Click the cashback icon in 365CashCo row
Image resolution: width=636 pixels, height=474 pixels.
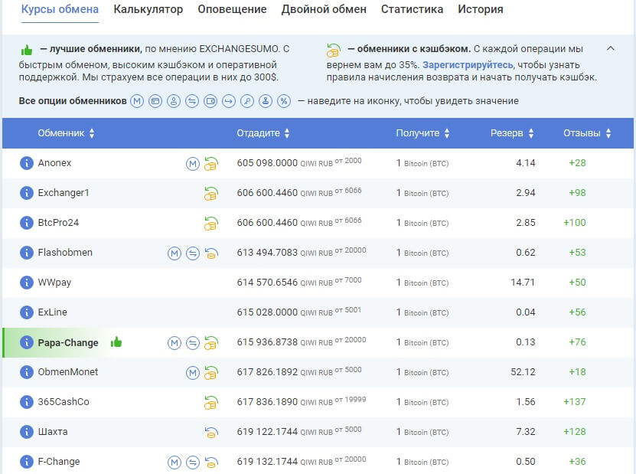pyautogui.click(x=211, y=403)
